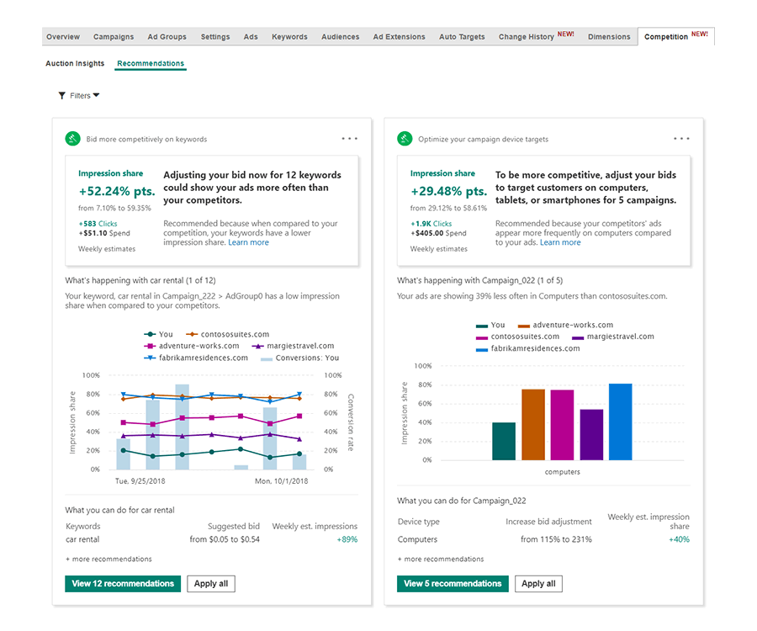This screenshot has width=757, height=631.
Task: Open the Learn more link on the keywords card
Action: point(248,241)
